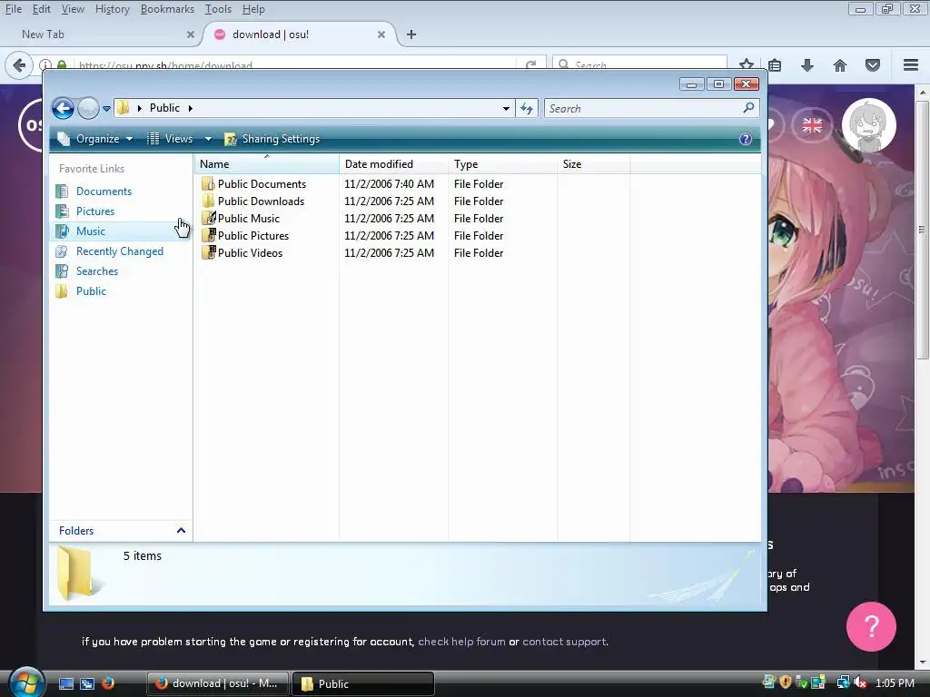
Task: Open Firefox Tools menu
Action: (x=218, y=9)
